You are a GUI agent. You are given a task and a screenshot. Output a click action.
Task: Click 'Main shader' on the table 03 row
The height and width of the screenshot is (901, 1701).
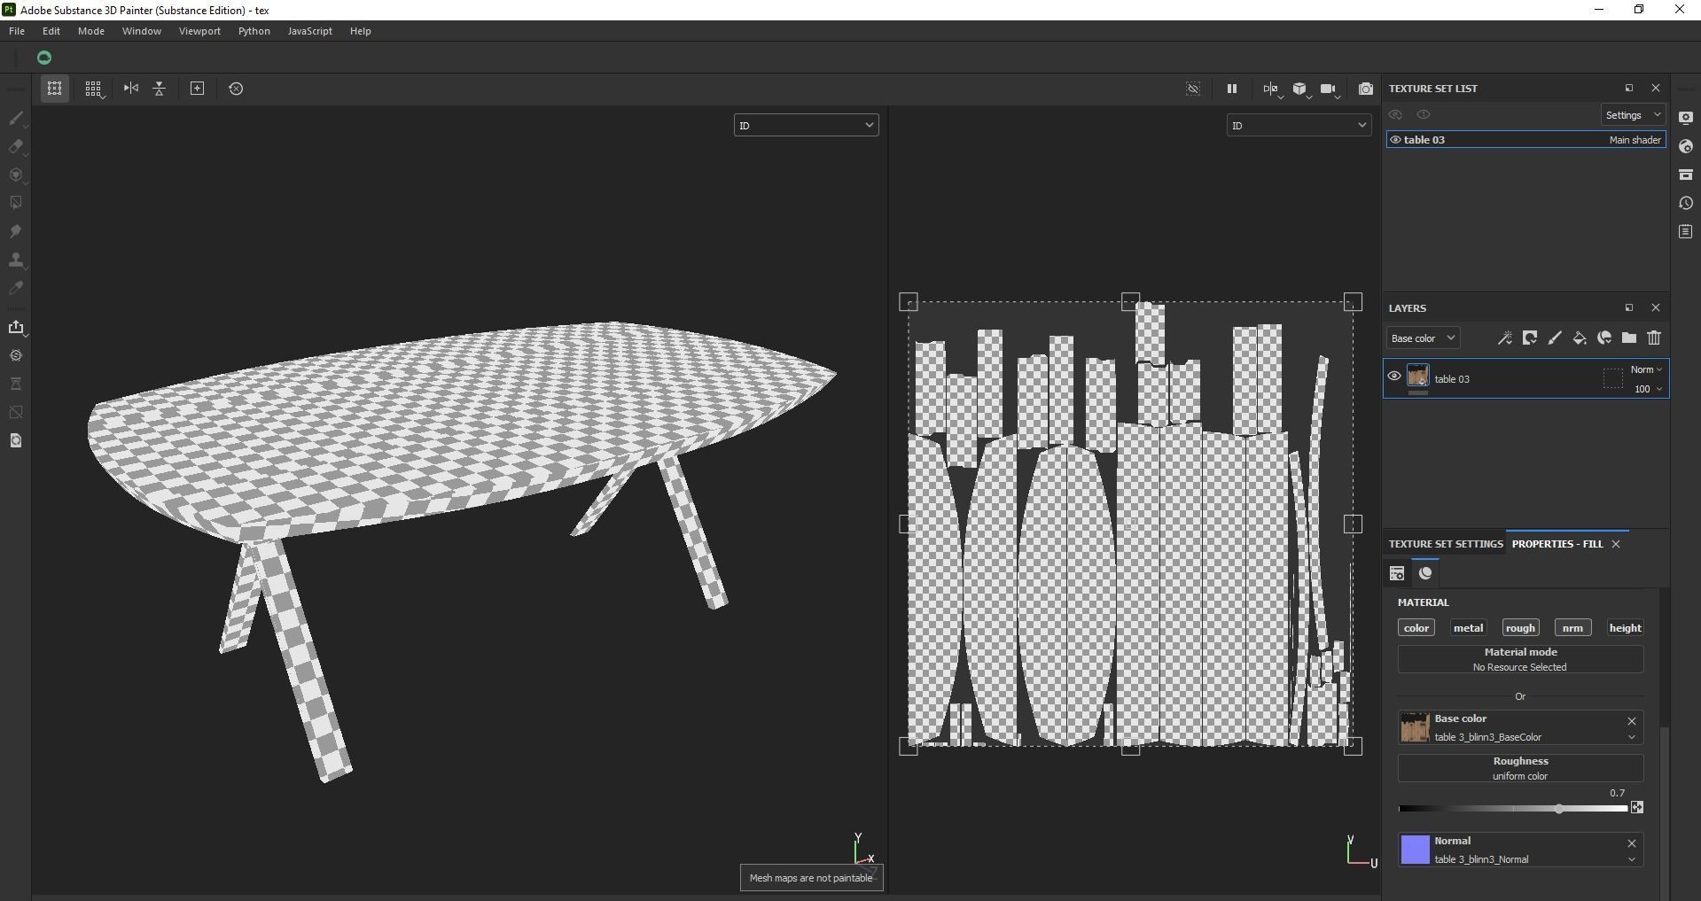click(x=1635, y=140)
